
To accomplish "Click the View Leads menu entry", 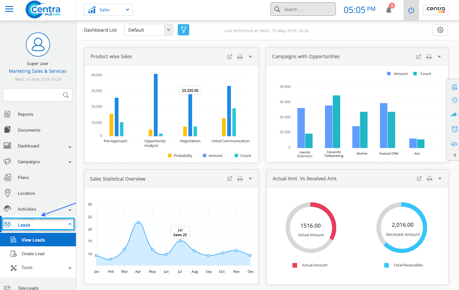I will pyautogui.click(x=33, y=240).
